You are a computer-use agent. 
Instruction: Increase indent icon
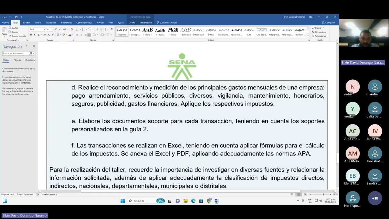[x=101, y=29]
